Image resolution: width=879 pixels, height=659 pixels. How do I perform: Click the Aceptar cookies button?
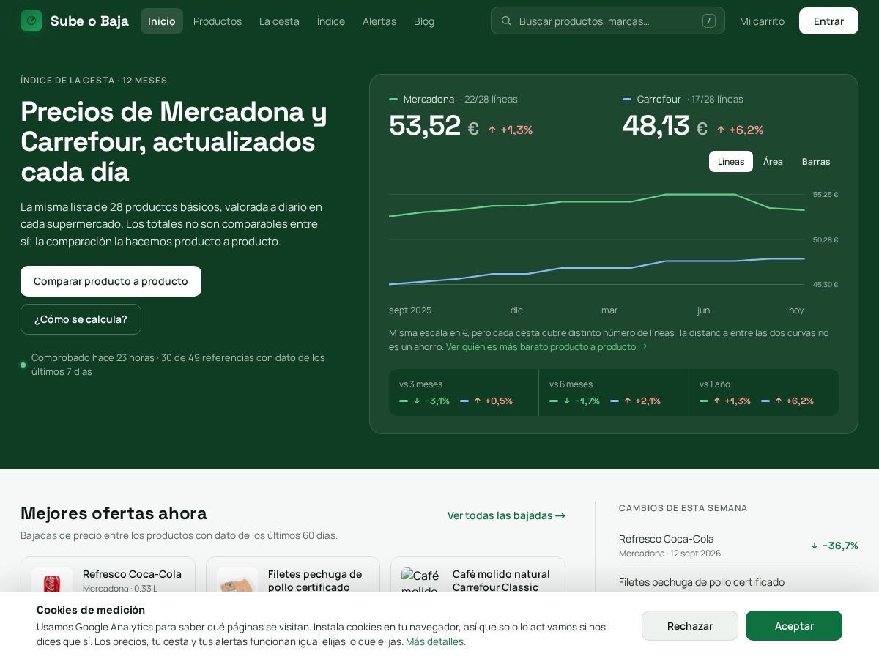tap(794, 626)
